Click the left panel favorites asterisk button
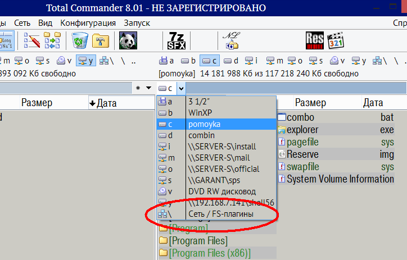407x260 pixels. [x=138, y=88]
